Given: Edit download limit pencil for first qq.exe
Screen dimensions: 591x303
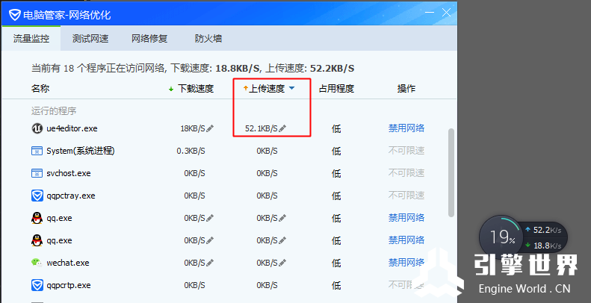Looking at the screenshot, I should click(210, 218).
